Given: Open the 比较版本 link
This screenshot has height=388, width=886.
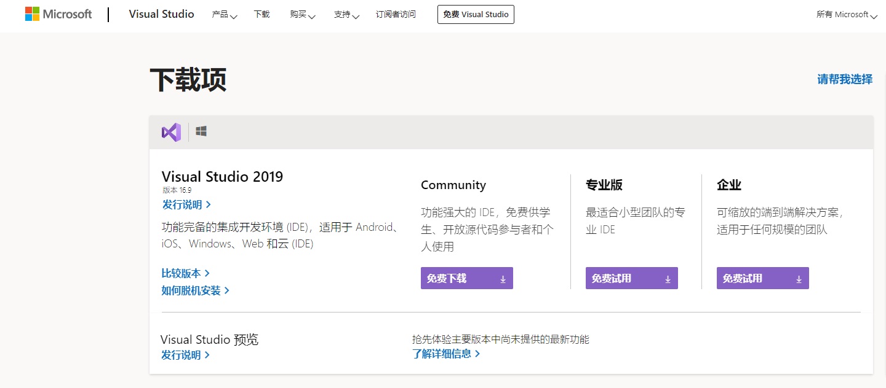Looking at the screenshot, I should pos(185,273).
